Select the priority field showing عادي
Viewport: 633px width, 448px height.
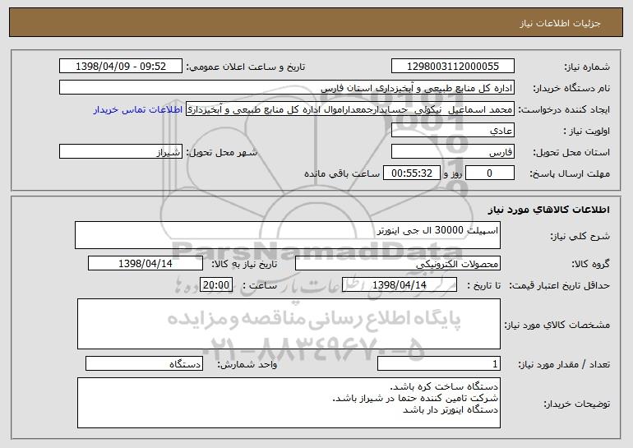click(452, 131)
